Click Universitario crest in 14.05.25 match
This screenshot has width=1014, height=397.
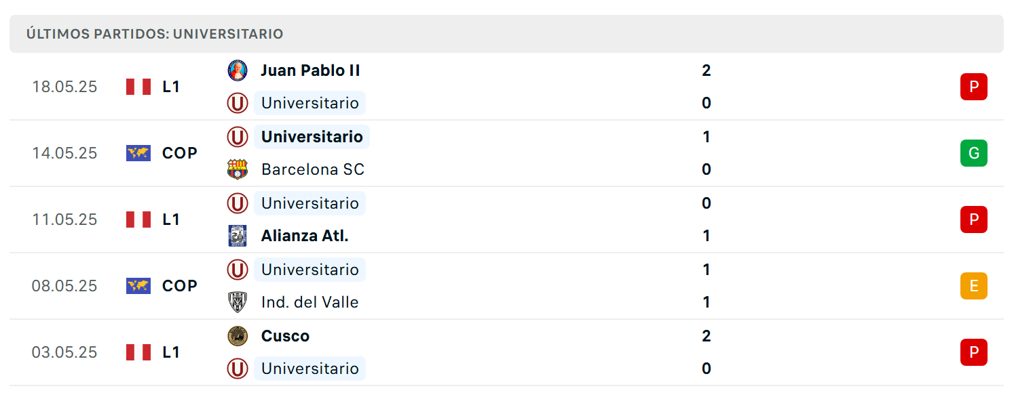(238, 137)
